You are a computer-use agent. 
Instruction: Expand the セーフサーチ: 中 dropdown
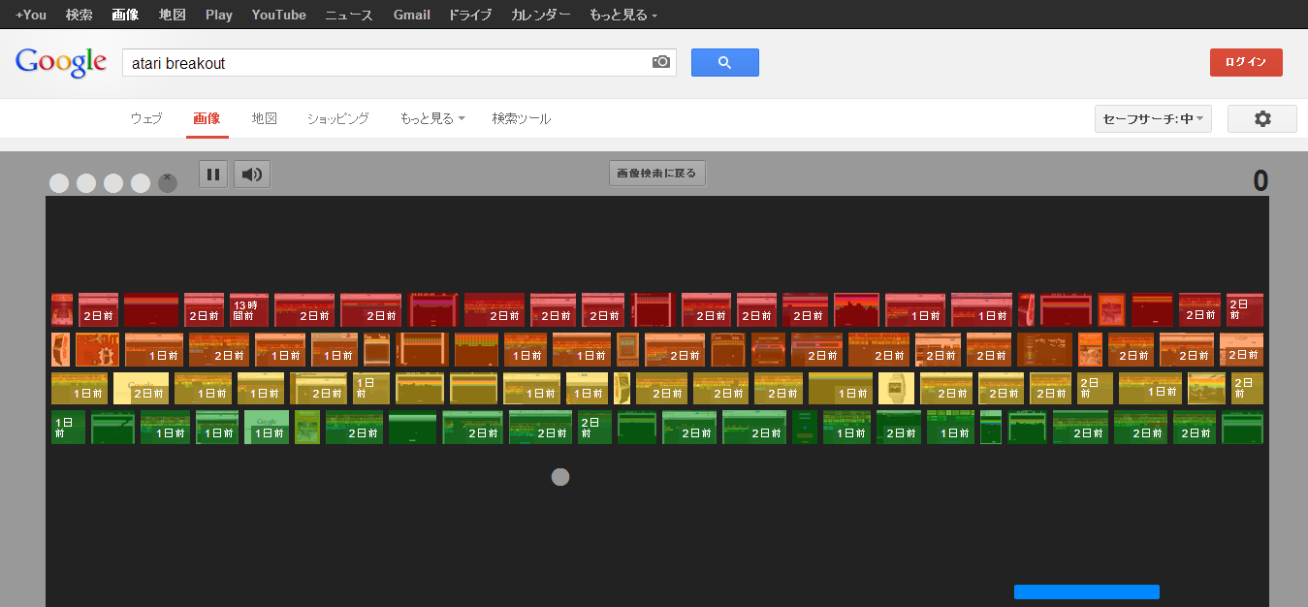click(1152, 119)
